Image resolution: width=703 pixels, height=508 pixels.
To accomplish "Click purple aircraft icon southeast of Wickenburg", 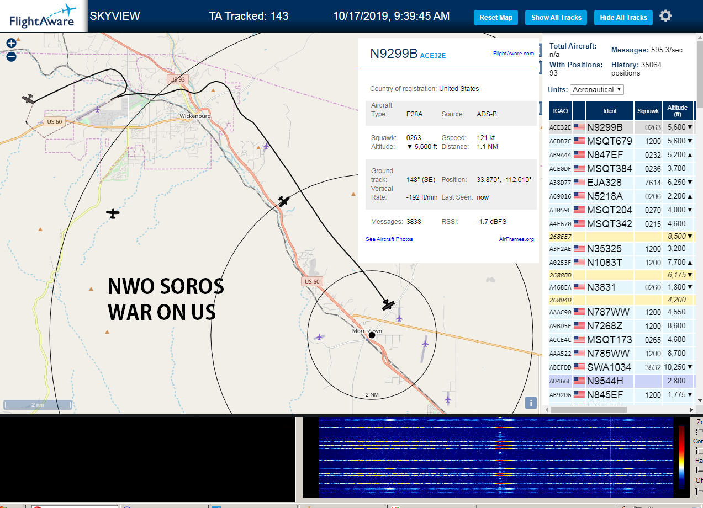I will point(266,146).
